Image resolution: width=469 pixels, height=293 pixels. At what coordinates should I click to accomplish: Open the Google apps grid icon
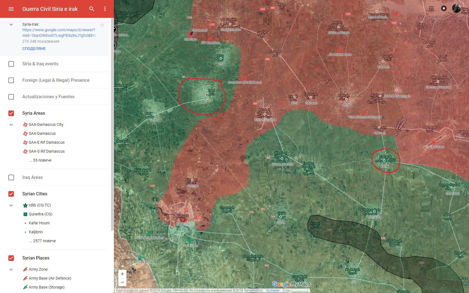coord(431,8)
